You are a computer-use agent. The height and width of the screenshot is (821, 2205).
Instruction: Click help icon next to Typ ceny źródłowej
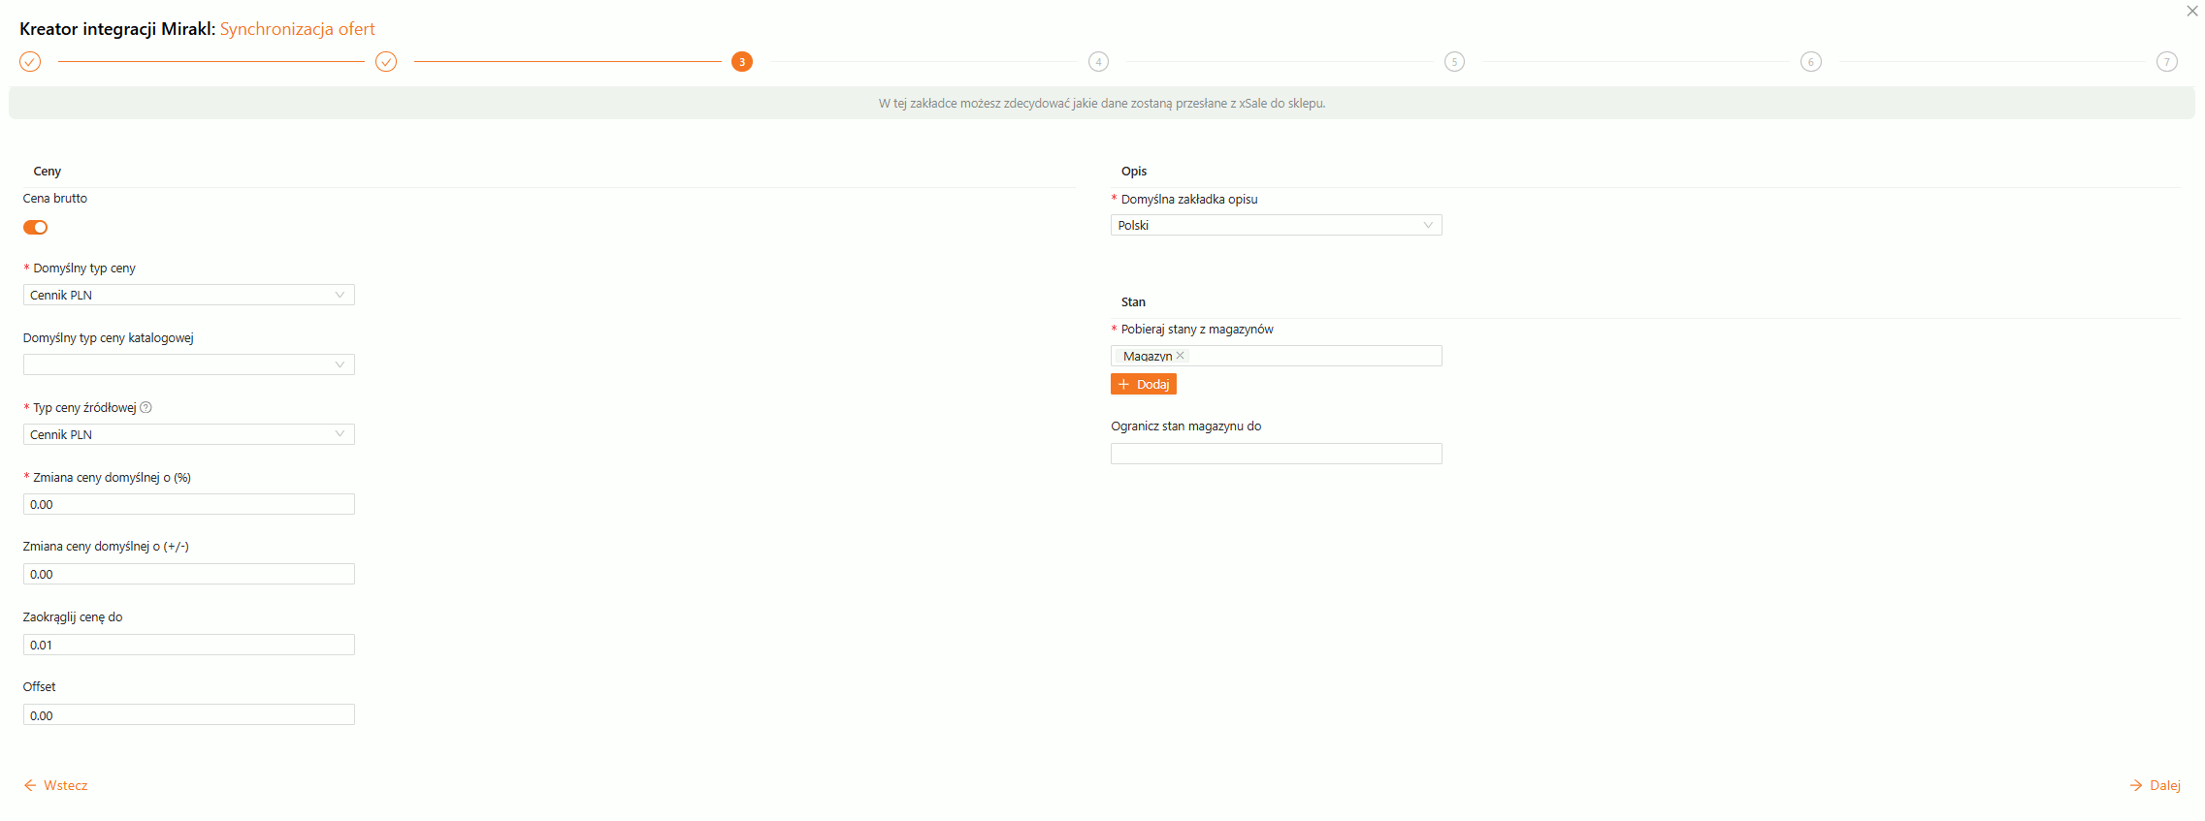tap(146, 408)
